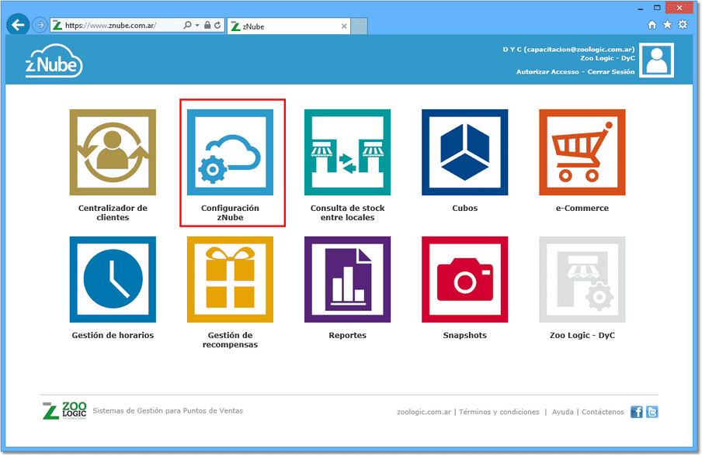This screenshot has width=702, height=456.
Task: Open the Snapshots camera tile
Action: click(x=464, y=279)
